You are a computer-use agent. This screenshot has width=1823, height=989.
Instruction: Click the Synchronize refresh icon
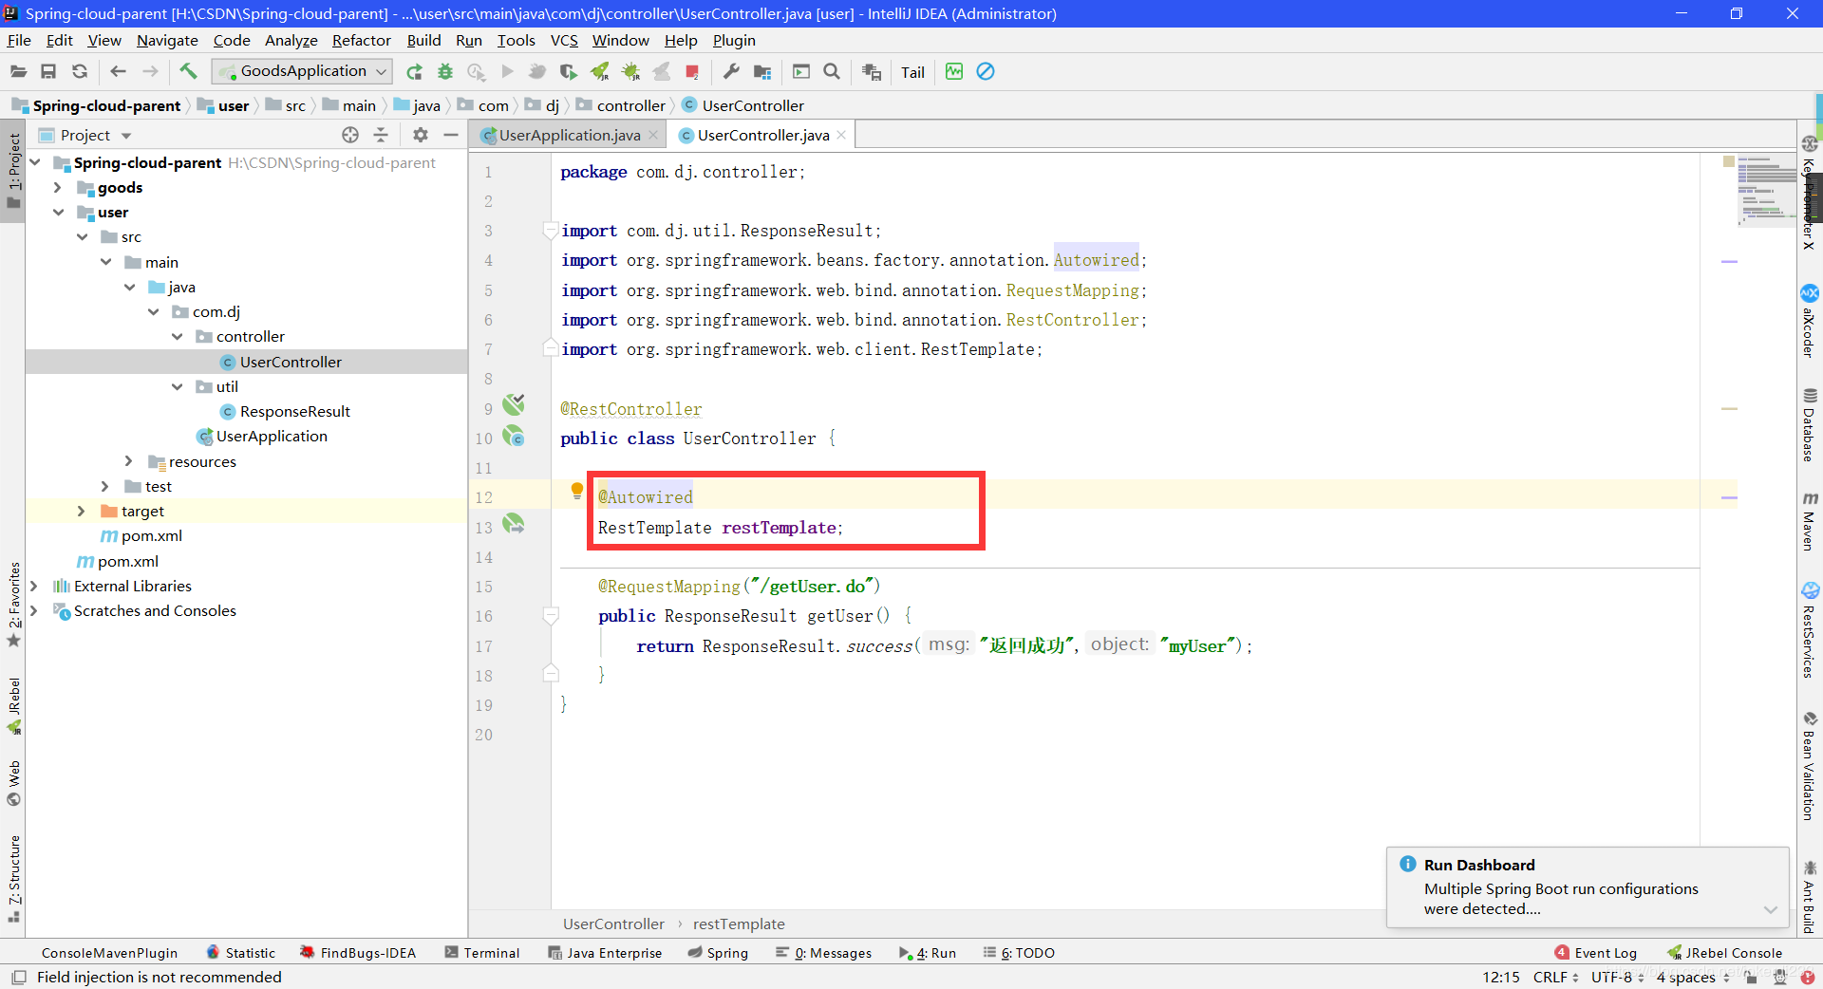[80, 72]
